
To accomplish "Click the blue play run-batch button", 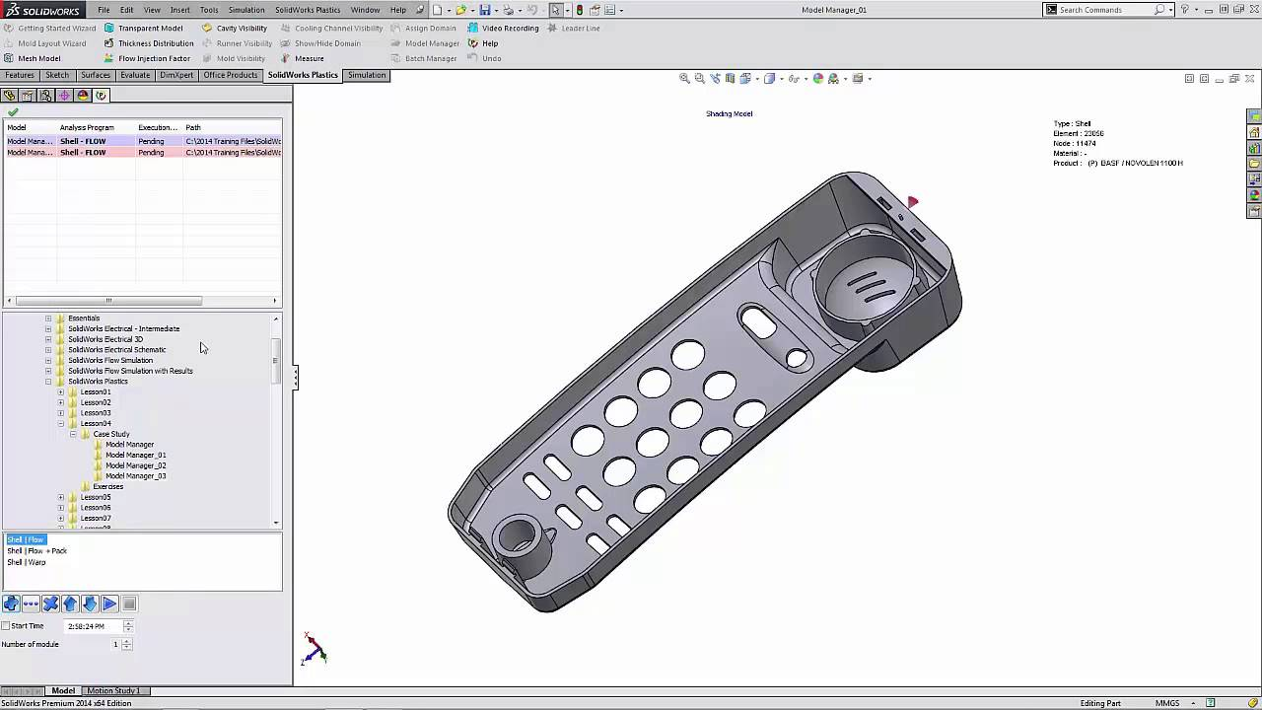I will [x=109, y=603].
